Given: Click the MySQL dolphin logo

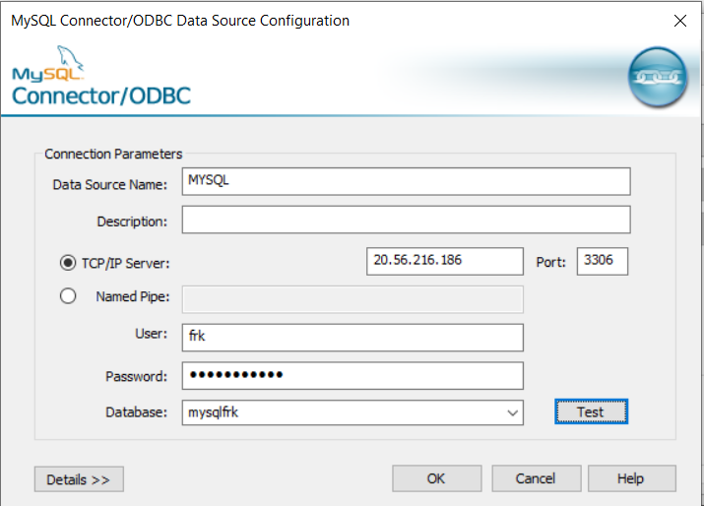Looking at the screenshot, I should 48,63.
